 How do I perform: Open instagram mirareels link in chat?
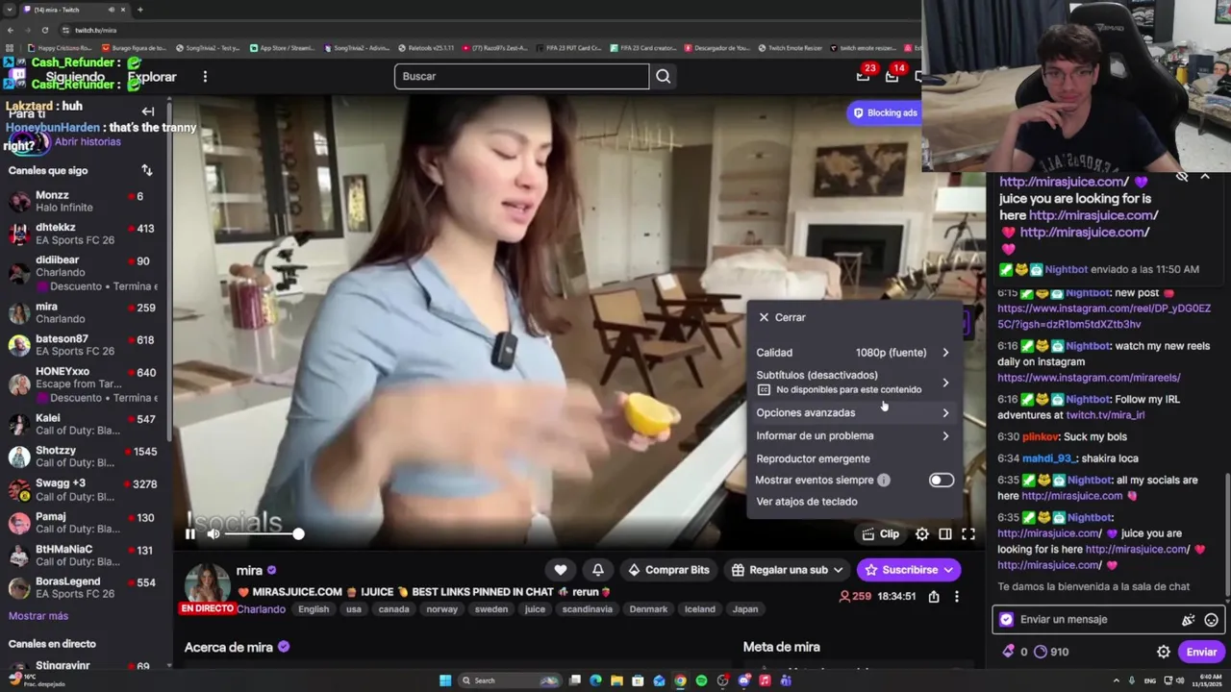tap(1089, 378)
